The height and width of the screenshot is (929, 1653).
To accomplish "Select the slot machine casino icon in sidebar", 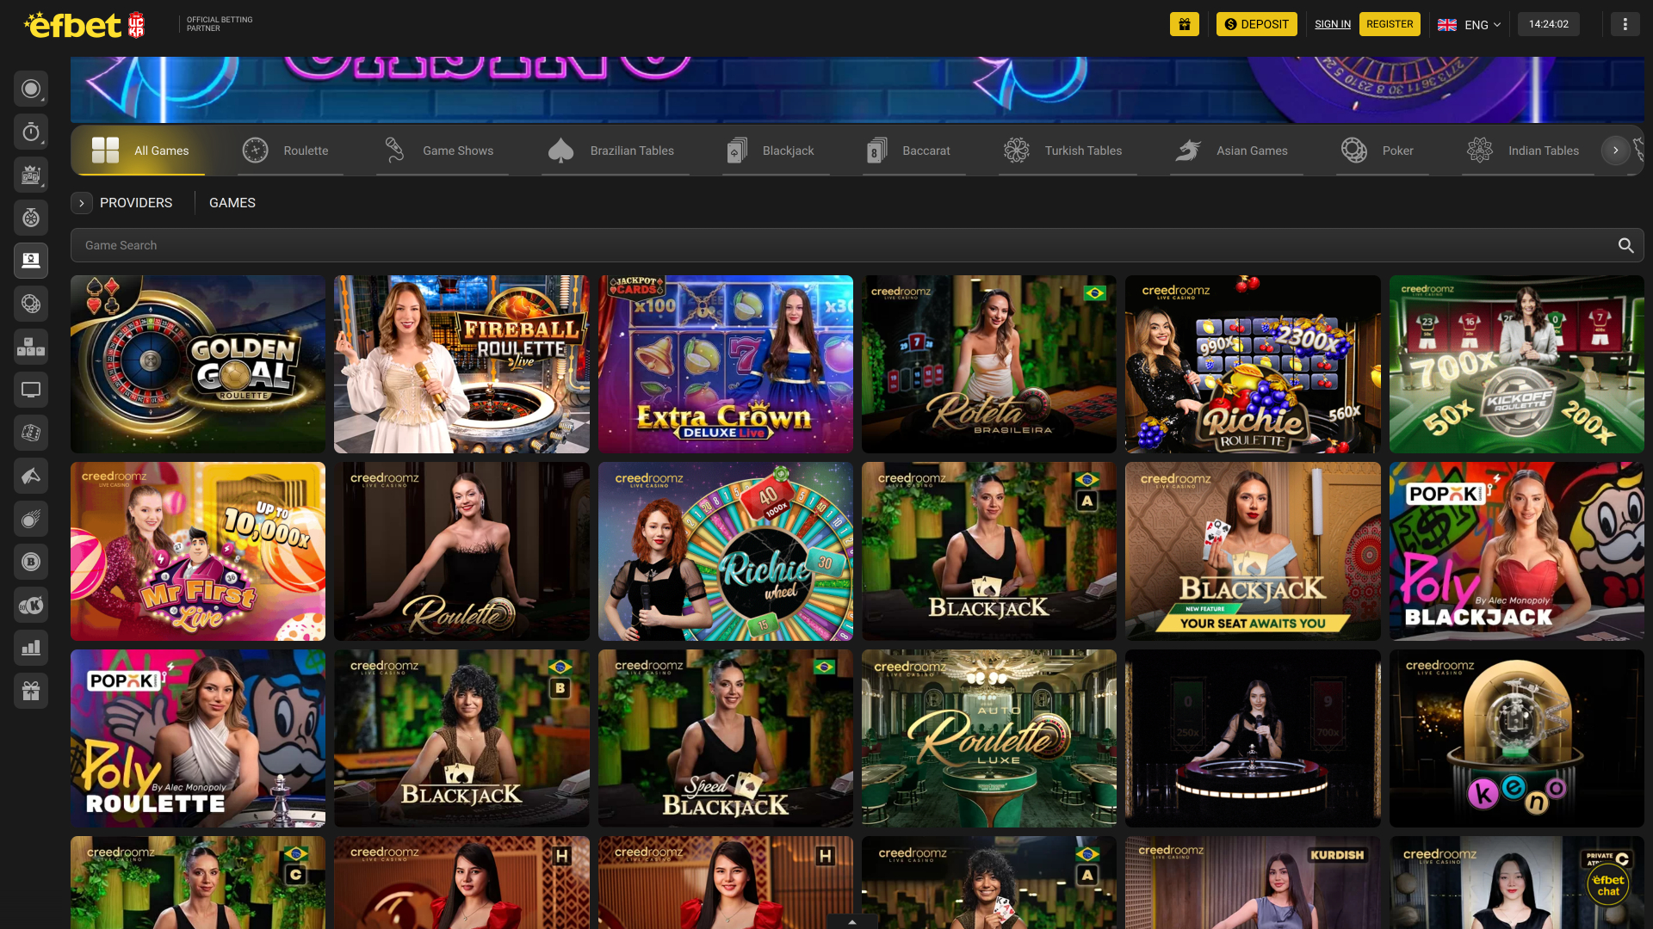I will point(31,174).
